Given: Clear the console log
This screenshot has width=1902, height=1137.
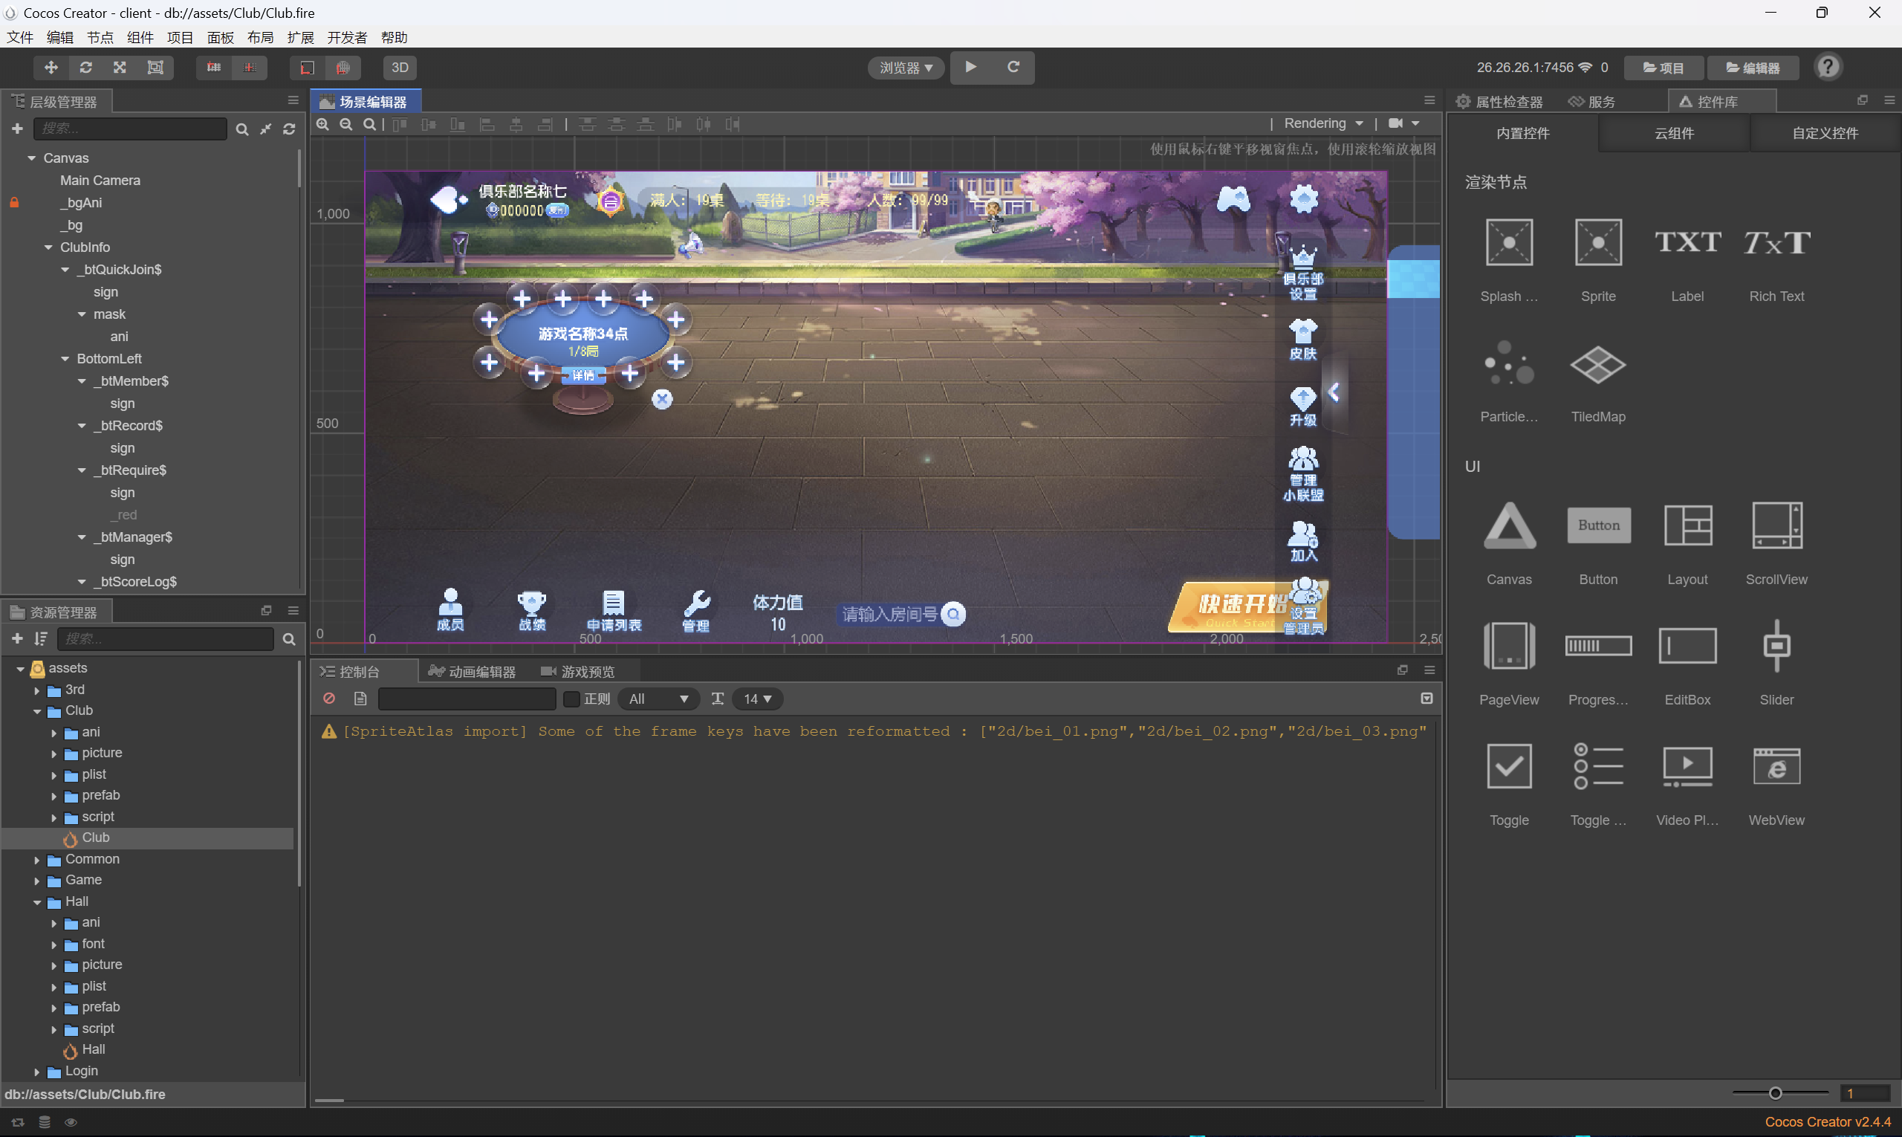Looking at the screenshot, I should point(329,699).
